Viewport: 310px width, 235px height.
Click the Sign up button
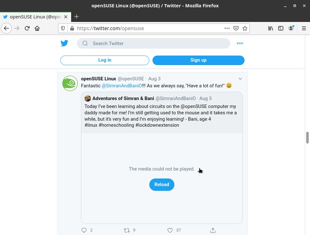(198, 60)
